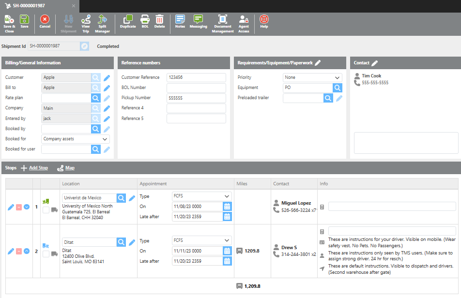Click the Add Stop link
Screen dimensions: 461x298
click(x=38, y=168)
